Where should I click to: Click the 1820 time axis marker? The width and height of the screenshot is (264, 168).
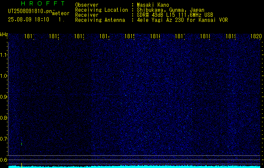pos(256,36)
